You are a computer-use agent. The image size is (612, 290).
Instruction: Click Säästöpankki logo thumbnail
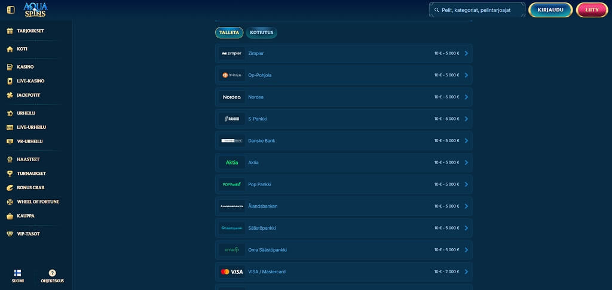[232, 228]
